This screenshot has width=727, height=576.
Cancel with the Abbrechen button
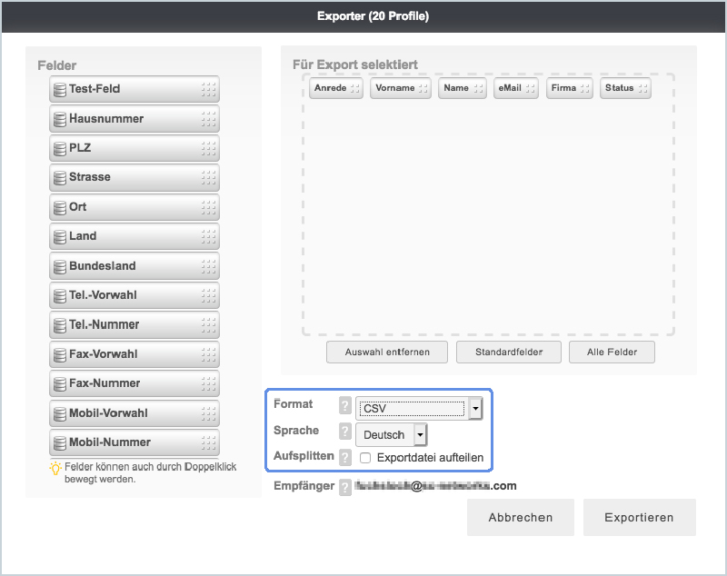point(520,517)
